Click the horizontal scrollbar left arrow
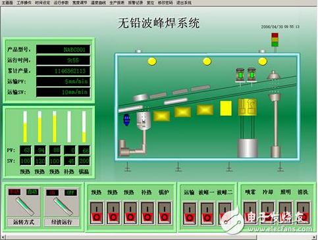Viewport: 318px width, 240px height. coord(3,237)
